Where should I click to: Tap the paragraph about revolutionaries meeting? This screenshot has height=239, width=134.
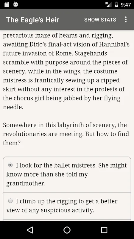66,134
